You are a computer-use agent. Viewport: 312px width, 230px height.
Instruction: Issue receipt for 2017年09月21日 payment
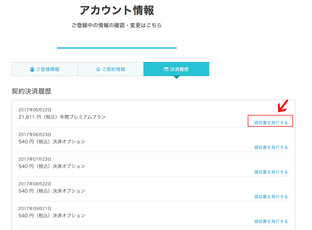(271, 221)
